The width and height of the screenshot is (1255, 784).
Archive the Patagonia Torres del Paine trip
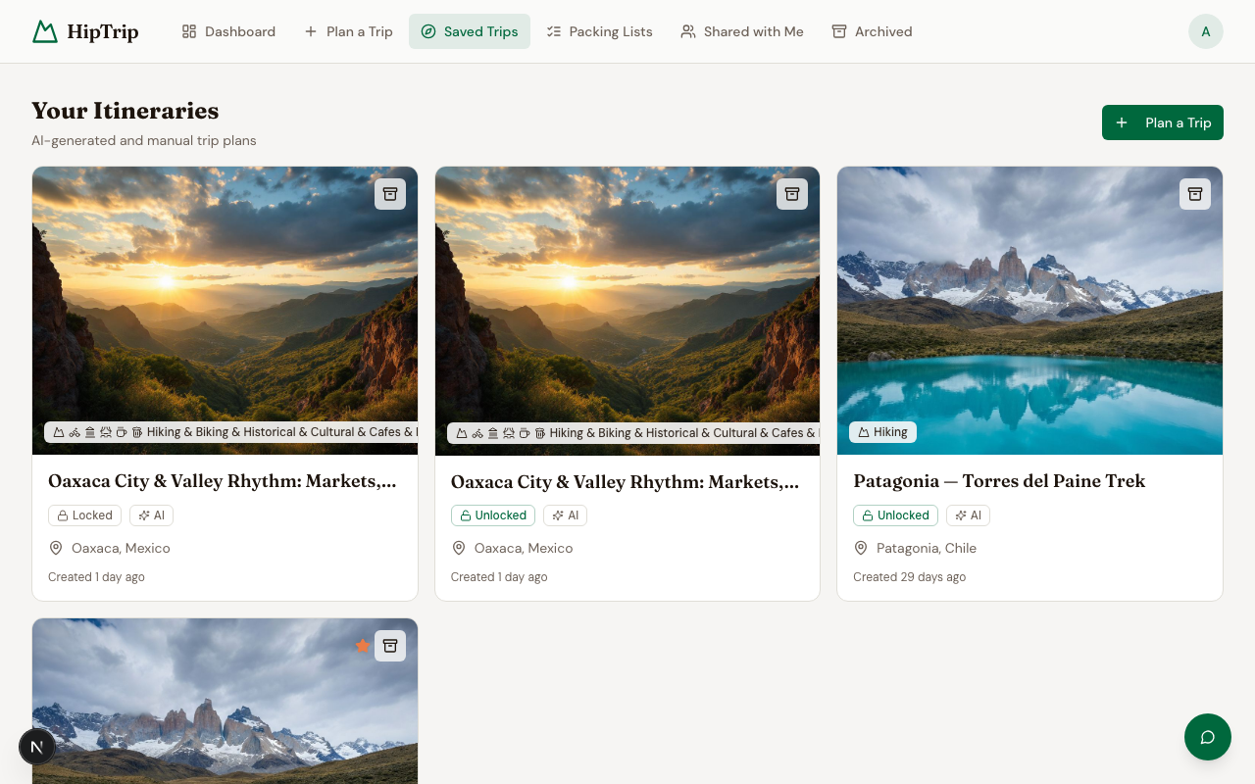click(x=1195, y=194)
